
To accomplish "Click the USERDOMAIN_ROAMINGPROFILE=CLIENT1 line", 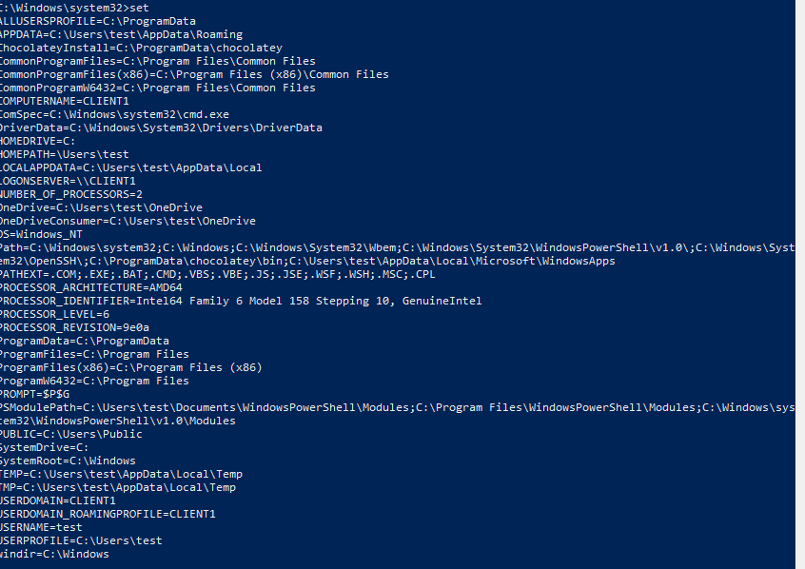I will pos(108,514).
